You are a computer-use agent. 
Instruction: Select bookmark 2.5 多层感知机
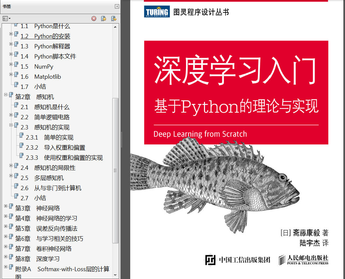click(x=42, y=178)
